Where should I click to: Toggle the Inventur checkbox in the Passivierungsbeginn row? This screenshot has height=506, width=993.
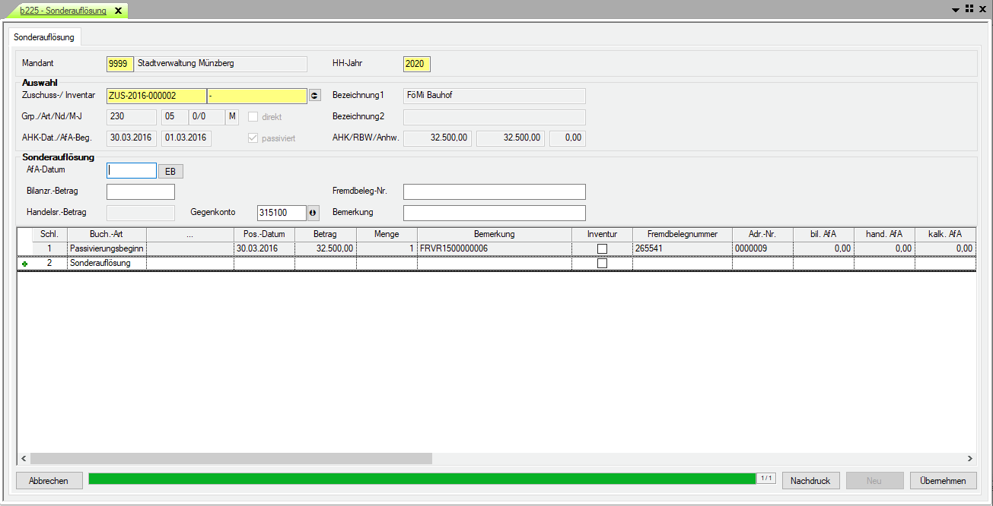tap(602, 248)
